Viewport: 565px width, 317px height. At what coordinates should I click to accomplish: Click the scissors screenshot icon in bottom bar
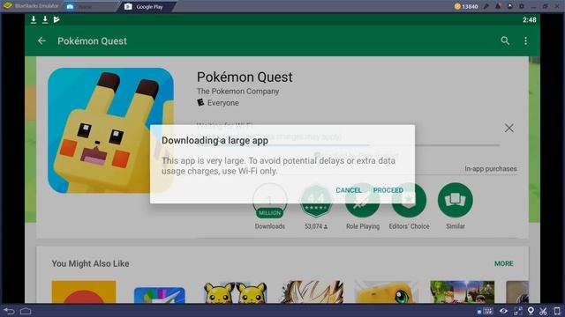(544, 311)
